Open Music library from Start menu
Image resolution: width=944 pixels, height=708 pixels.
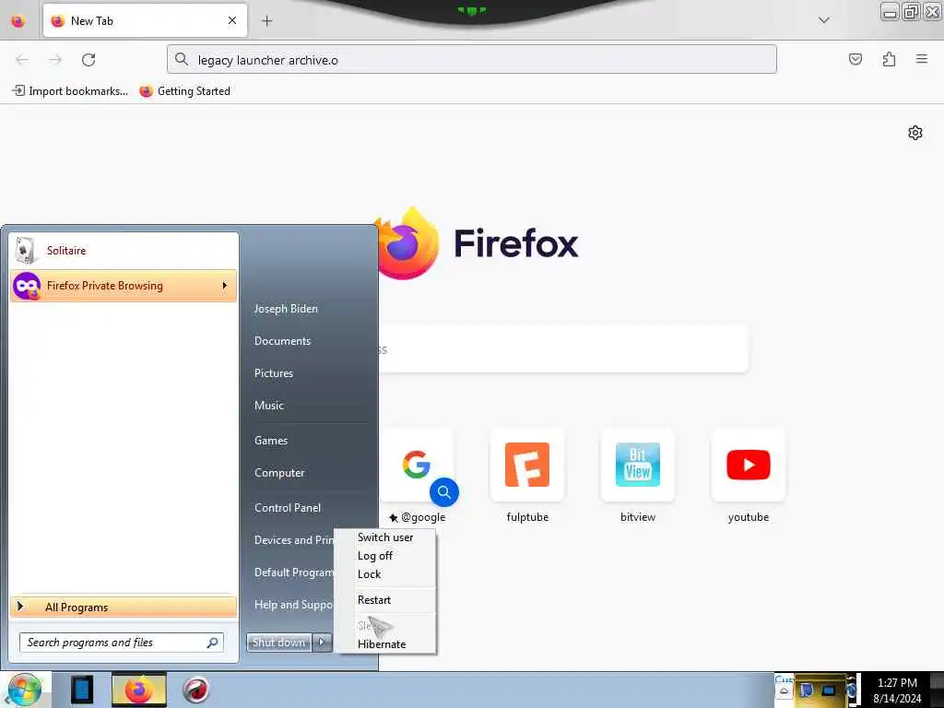(269, 406)
